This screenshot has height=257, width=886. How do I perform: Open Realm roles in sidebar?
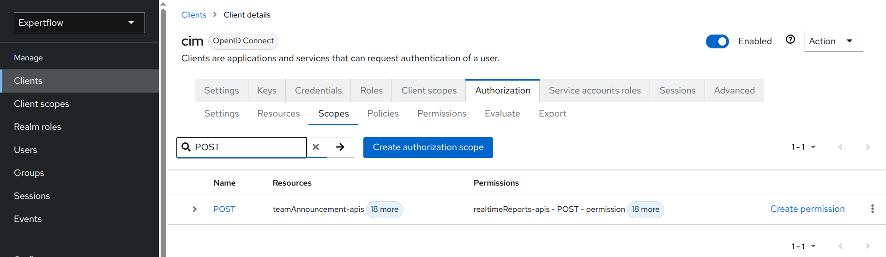(x=37, y=127)
